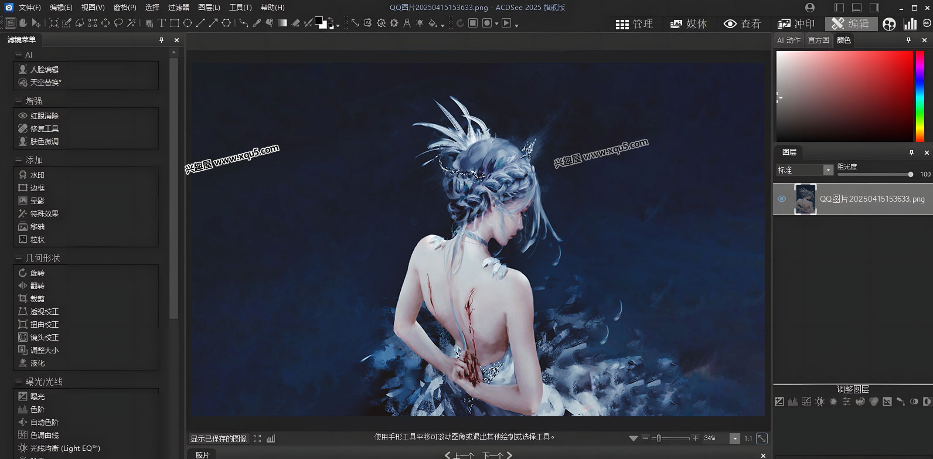Select the Polygon shape tool

[226, 23]
